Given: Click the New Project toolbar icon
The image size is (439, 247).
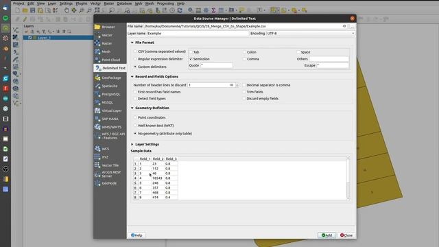Looking at the screenshot, I should tap(18, 10).
